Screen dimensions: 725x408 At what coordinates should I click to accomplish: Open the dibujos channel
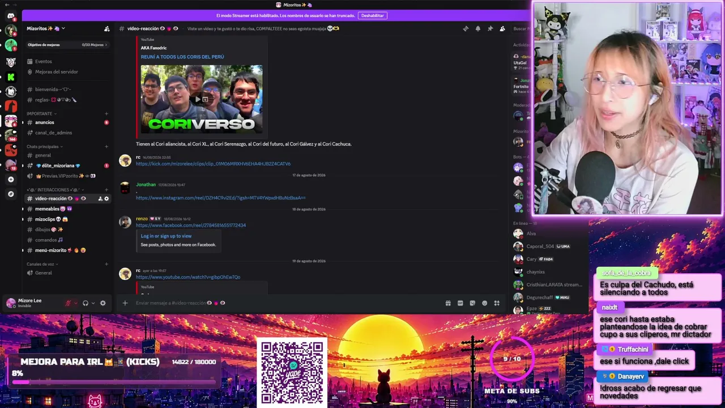tap(67, 229)
